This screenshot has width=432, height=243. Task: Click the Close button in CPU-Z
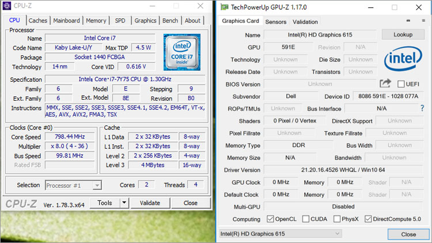tap(191, 203)
